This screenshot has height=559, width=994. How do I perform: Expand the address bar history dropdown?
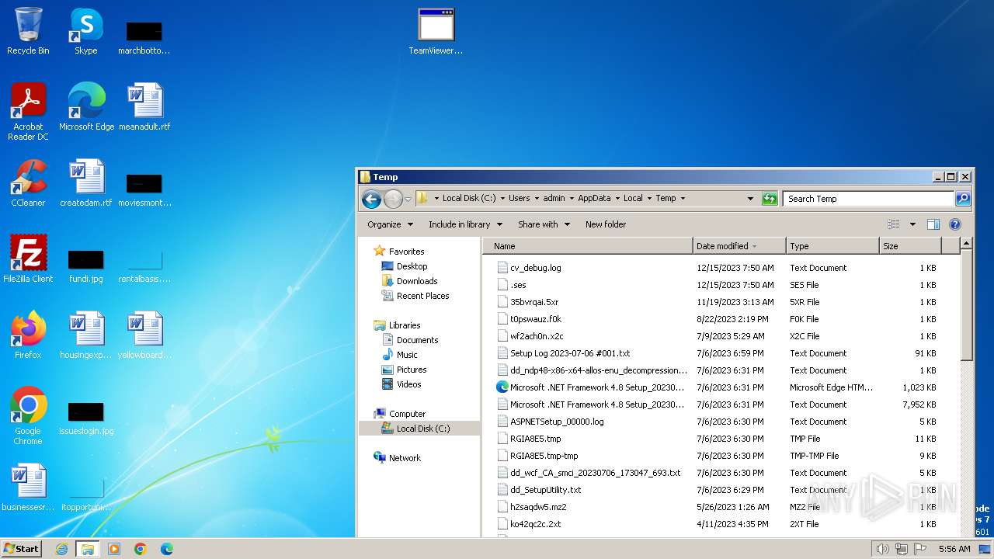[x=750, y=199]
